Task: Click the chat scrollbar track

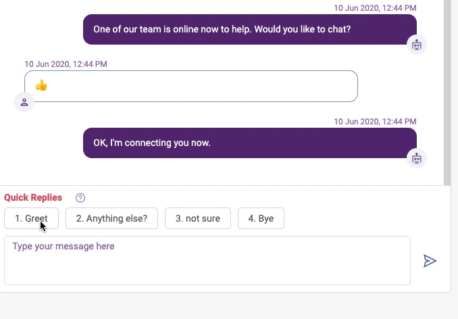Action: coord(447,93)
